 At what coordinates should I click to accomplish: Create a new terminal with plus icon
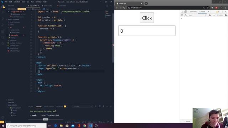[96, 106]
